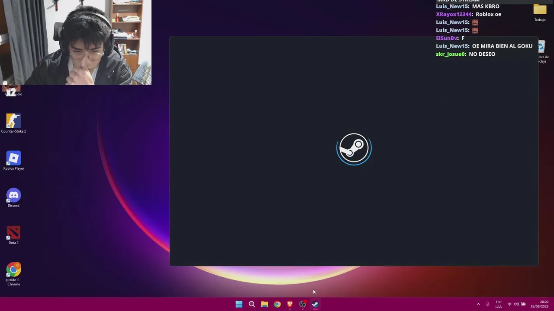
Task: Click the Steam loading logo
Action: point(354,149)
